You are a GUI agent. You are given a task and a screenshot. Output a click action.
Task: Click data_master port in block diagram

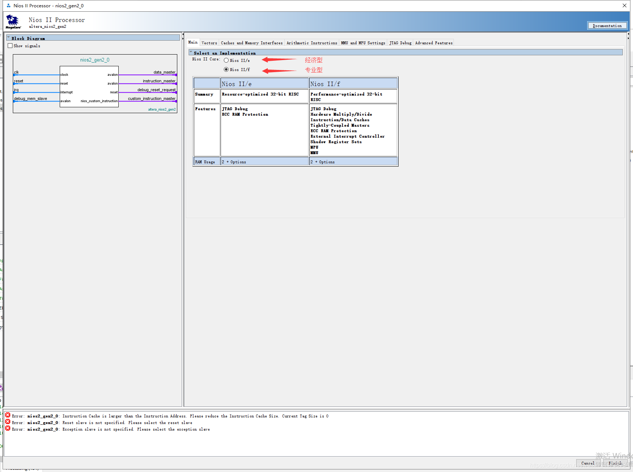click(x=164, y=72)
